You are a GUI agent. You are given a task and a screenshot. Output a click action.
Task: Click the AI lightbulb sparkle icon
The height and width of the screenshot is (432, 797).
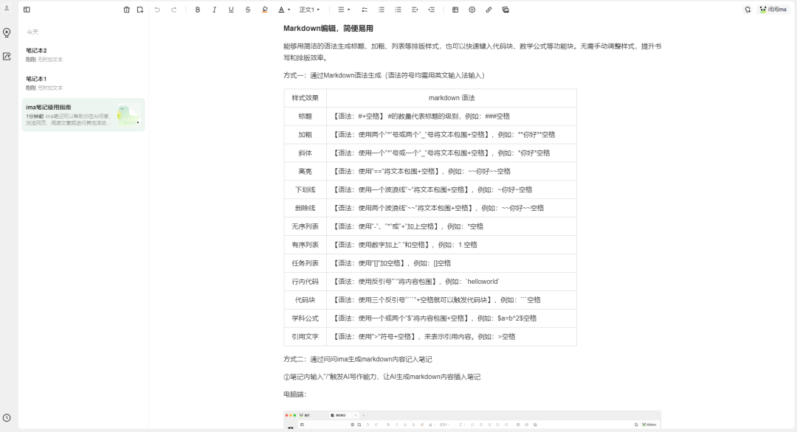[x=748, y=10]
